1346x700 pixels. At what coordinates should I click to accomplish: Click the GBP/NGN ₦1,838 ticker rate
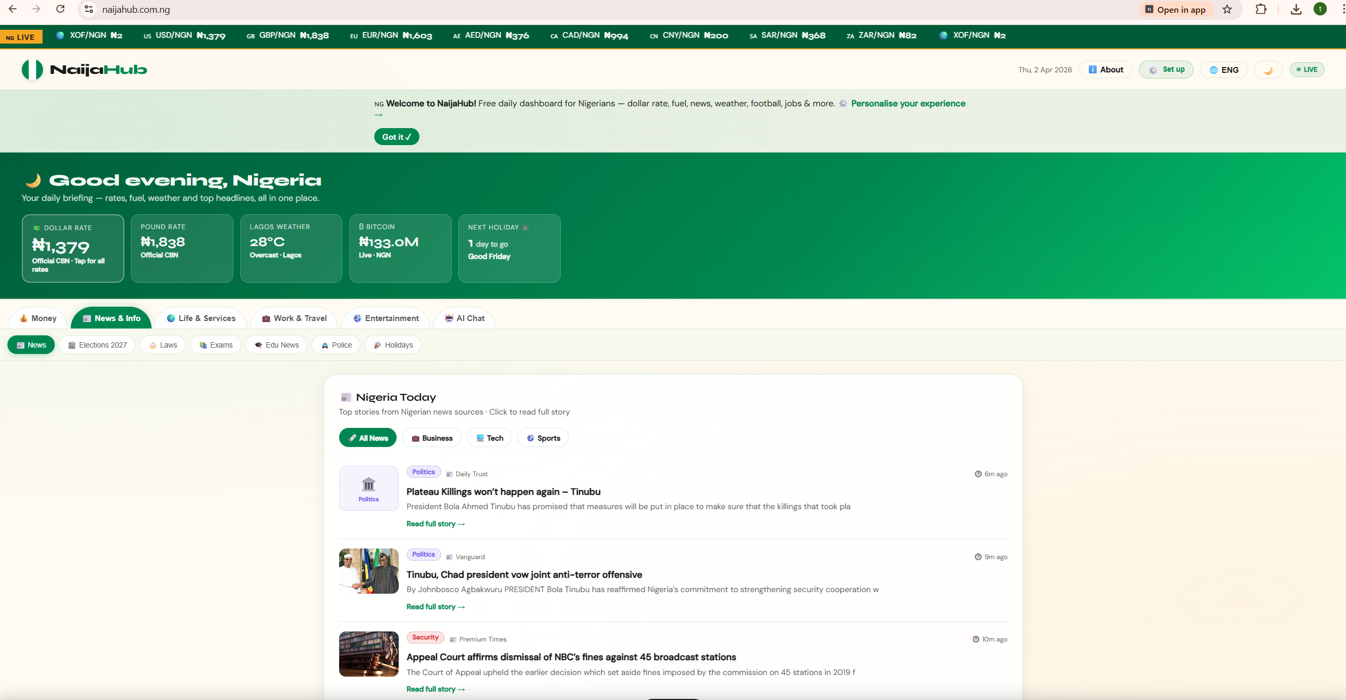click(288, 36)
